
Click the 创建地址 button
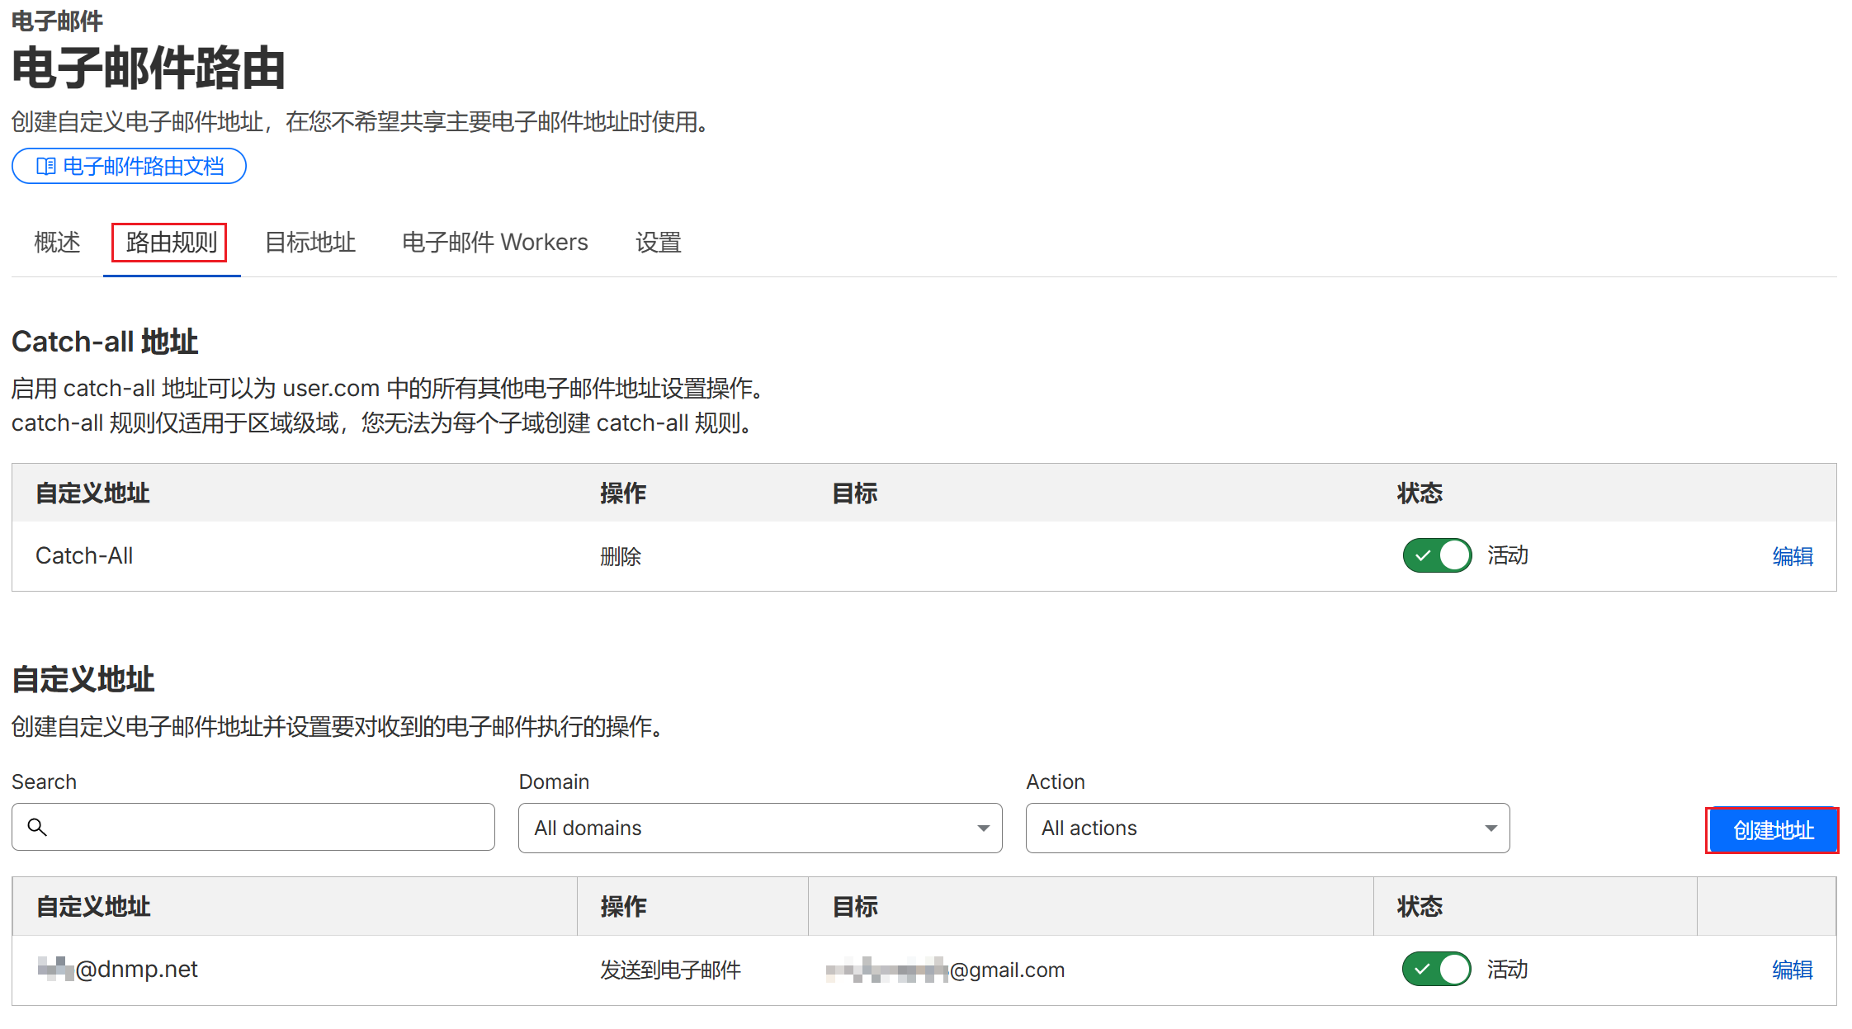1773,830
